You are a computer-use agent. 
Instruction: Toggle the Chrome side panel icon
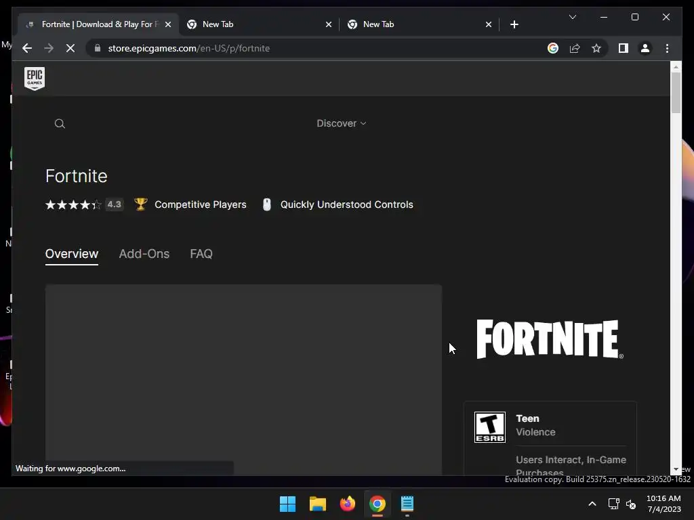[624, 48]
